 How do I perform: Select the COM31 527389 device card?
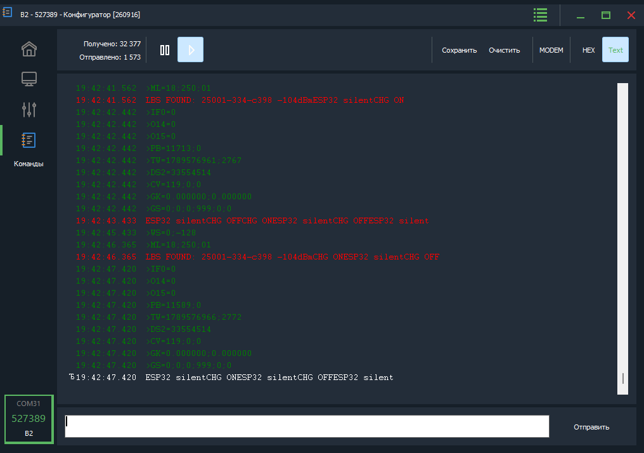29,419
